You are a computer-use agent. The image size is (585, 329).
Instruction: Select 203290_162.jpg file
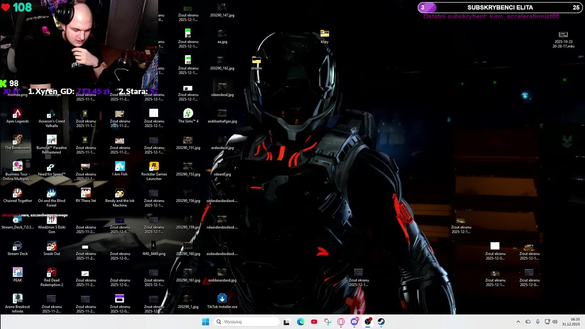pyautogui.click(x=222, y=63)
